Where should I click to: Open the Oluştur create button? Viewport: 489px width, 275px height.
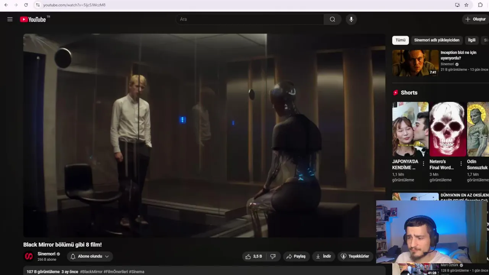(475, 19)
